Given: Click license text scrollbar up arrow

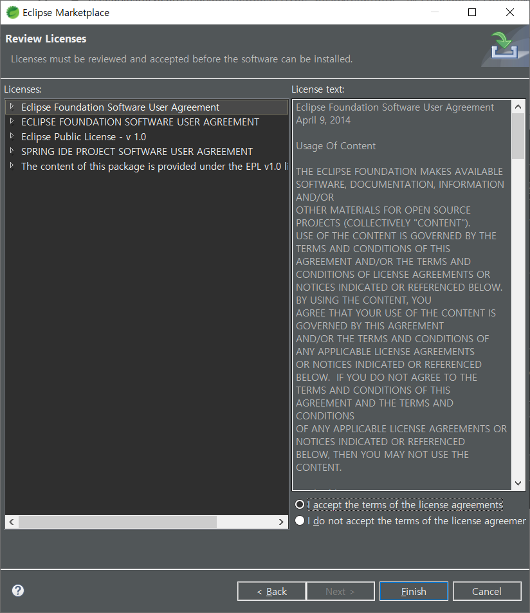Looking at the screenshot, I should (x=518, y=106).
